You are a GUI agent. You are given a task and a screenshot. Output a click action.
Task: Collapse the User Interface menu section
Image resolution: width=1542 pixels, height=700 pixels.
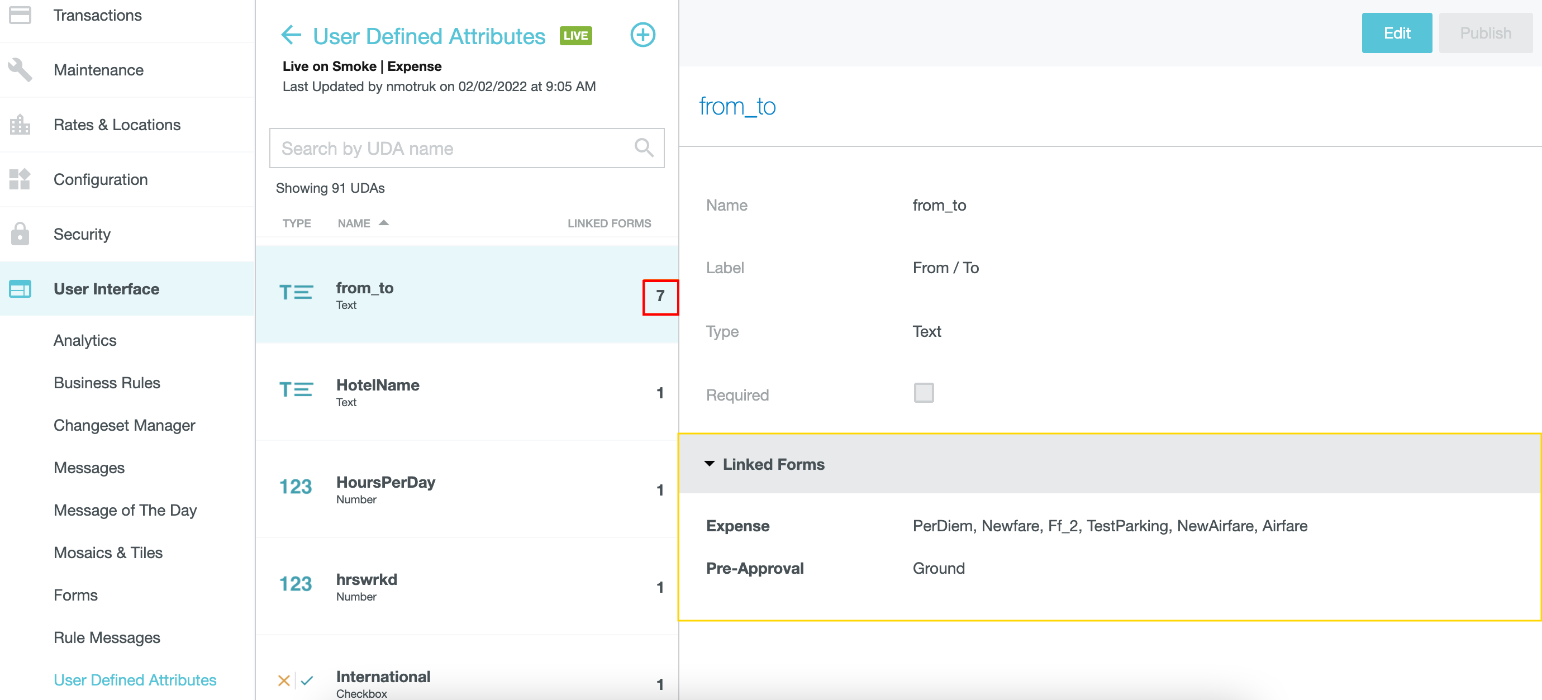106,289
